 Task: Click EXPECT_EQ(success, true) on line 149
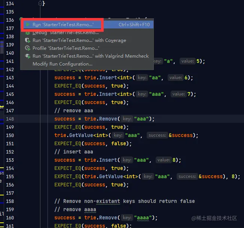(x=91, y=127)
